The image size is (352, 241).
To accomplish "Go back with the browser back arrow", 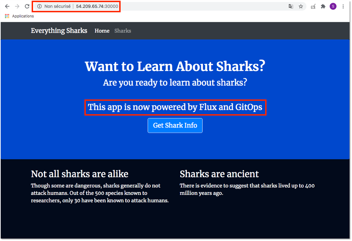I will [x=7, y=6].
